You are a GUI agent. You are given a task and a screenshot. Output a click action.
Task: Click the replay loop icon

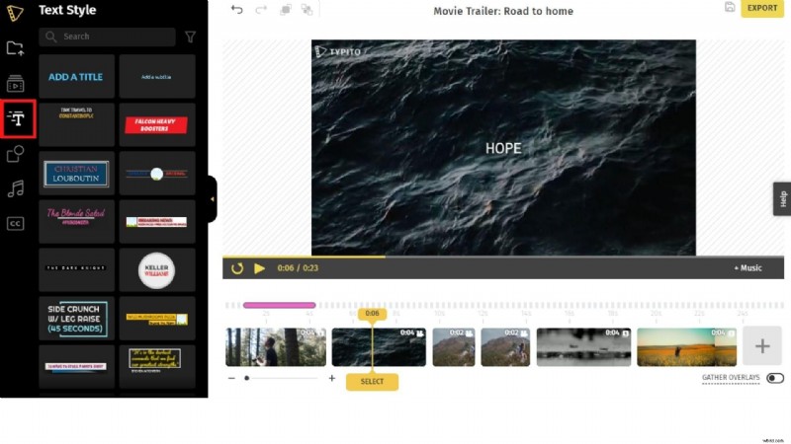pyautogui.click(x=237, y=268)
